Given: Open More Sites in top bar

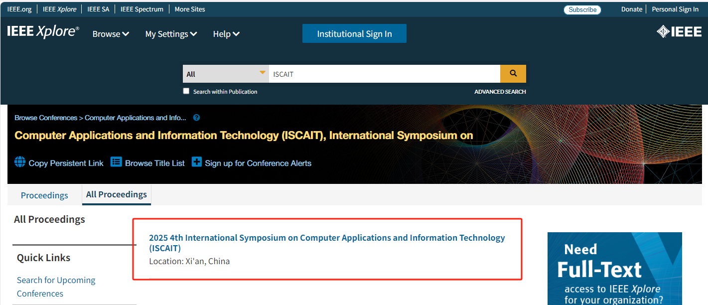Looking at the screenshot, I should [190, 9].
